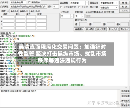Click the 公式描述 text field
The image size is (130, 108).
tap(28, 7)
